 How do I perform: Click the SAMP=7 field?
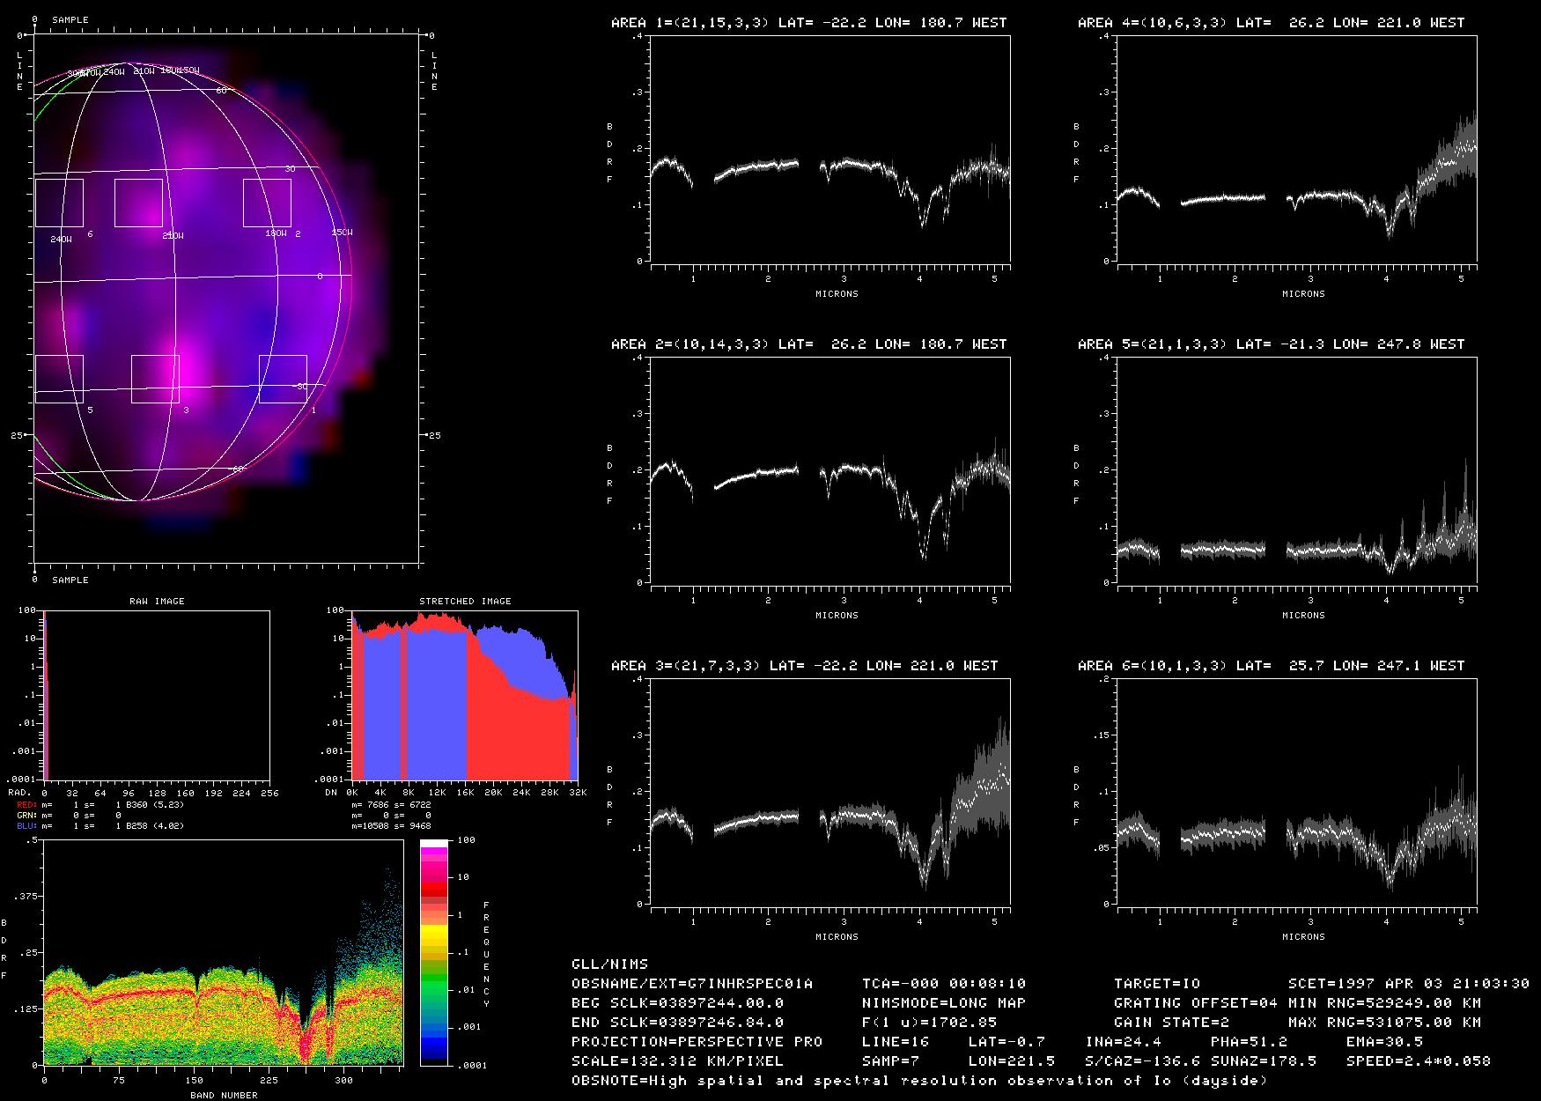[x=891, y=1061]
